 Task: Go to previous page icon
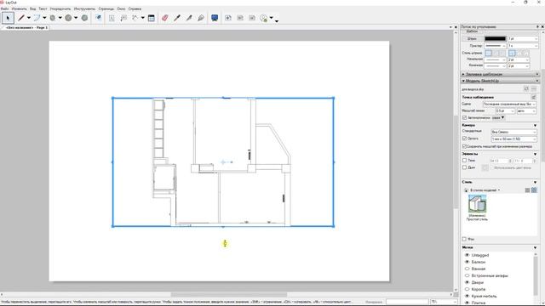click(x=240, y=18)
